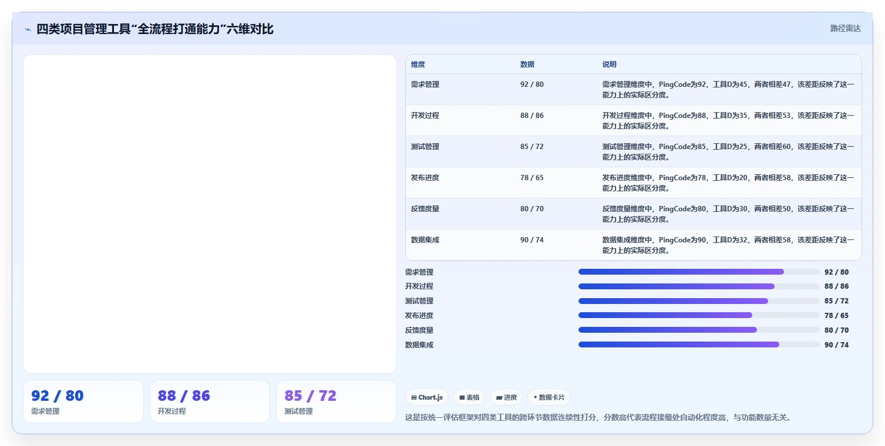Click the 90 / 74 value in the table
The image size is (885, 446).
coord(532,240)
